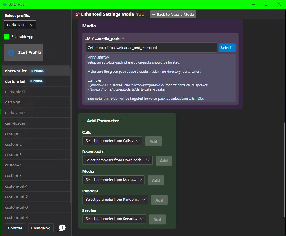Image resolution: width=286 pixels, height=236 pixels.
Task: Expand Select parameter from Service dropdown
Action: (114, 219)
